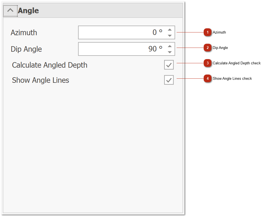Screen dimensions: 265x217
Task: Disable the Show Angle Lines checkbox
Action: pos(169,80)
